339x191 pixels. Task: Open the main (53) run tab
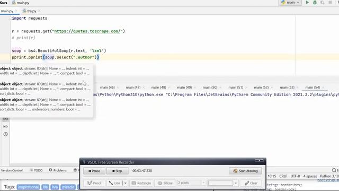click(287, 87)
